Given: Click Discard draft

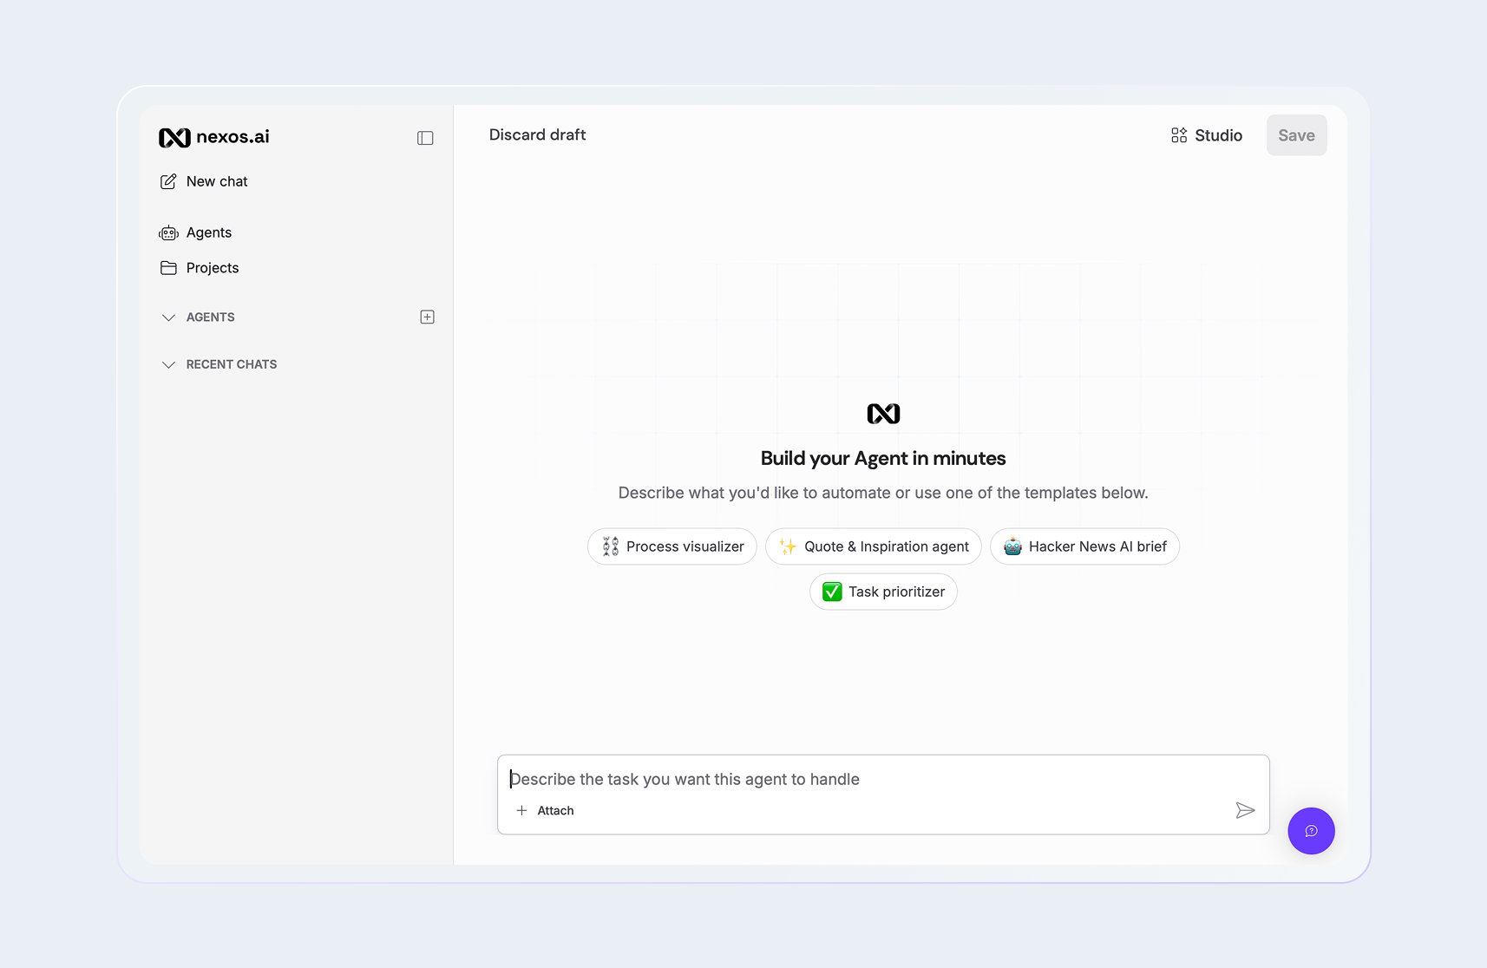Looking at the screenshot, I should click(x=537, y=134).
